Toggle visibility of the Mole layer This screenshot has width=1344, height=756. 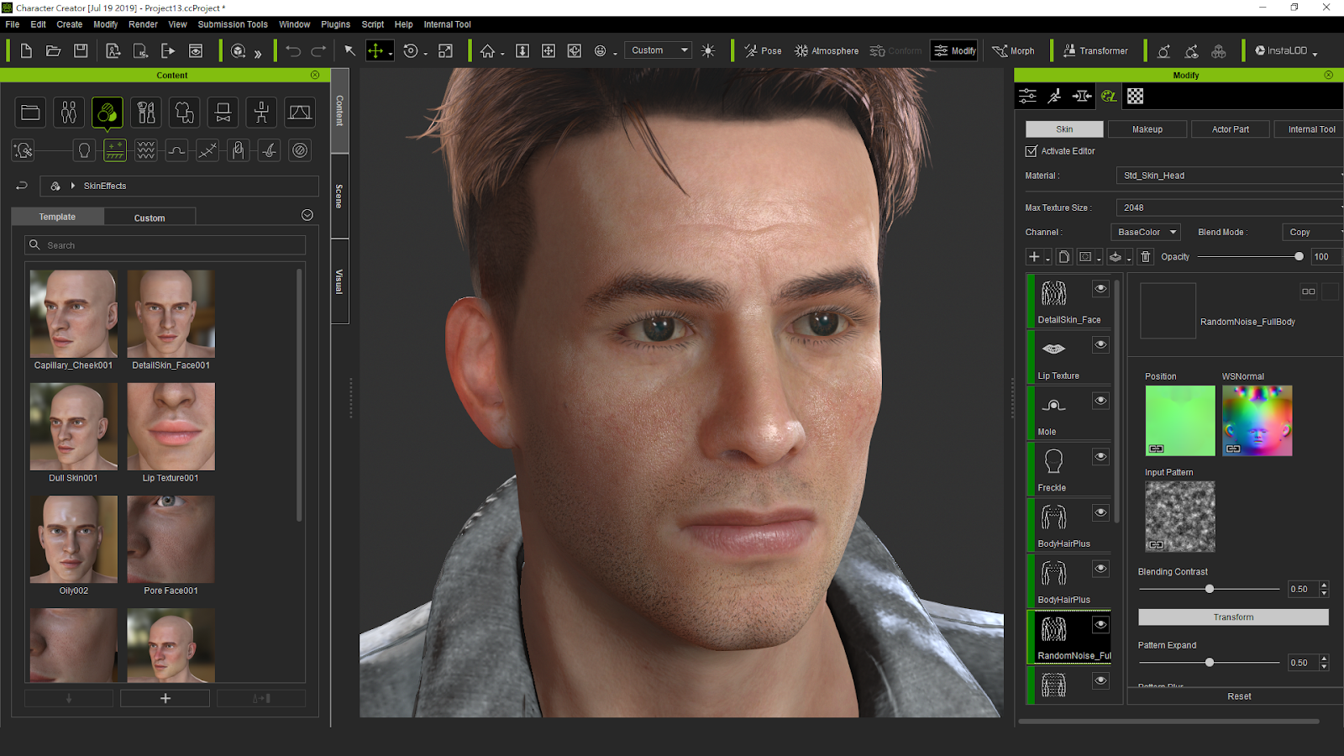[1100, 401]
